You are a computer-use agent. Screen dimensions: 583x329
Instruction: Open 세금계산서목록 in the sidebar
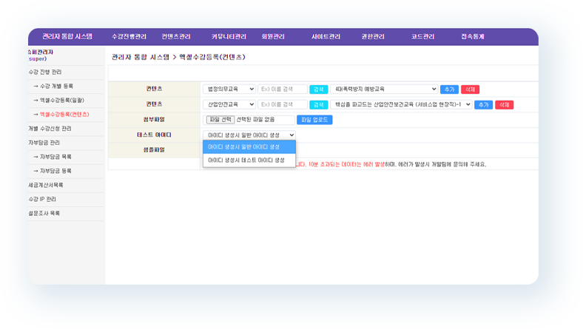pyautogui.click(x=47, y=185)
